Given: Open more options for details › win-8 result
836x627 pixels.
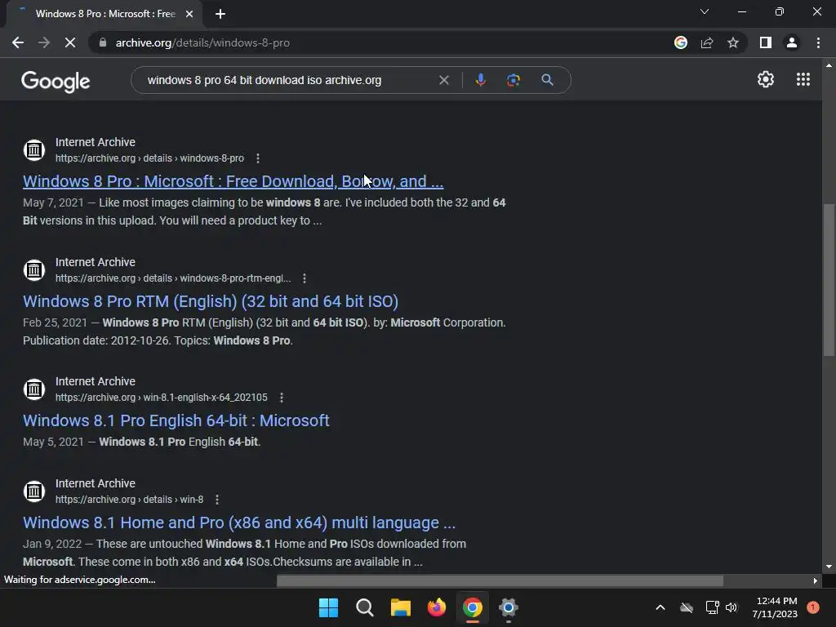Looking at the screenshot, I should tap(217, 500).
